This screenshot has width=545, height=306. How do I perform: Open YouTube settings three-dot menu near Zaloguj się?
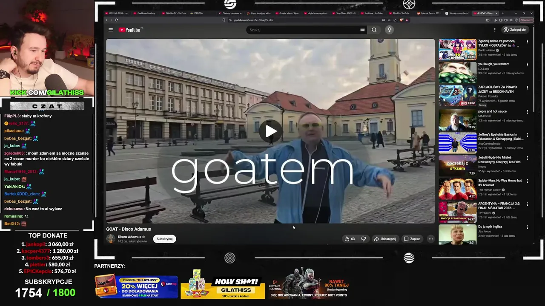point(495,30)
